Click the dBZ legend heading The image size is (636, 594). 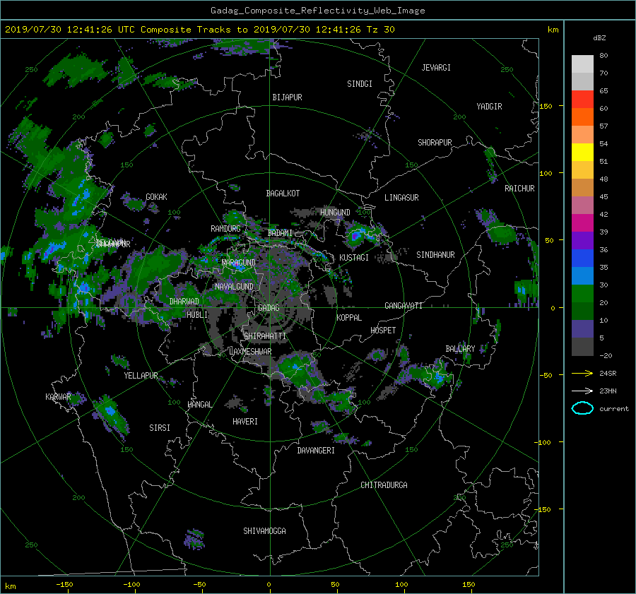point(599,38)
